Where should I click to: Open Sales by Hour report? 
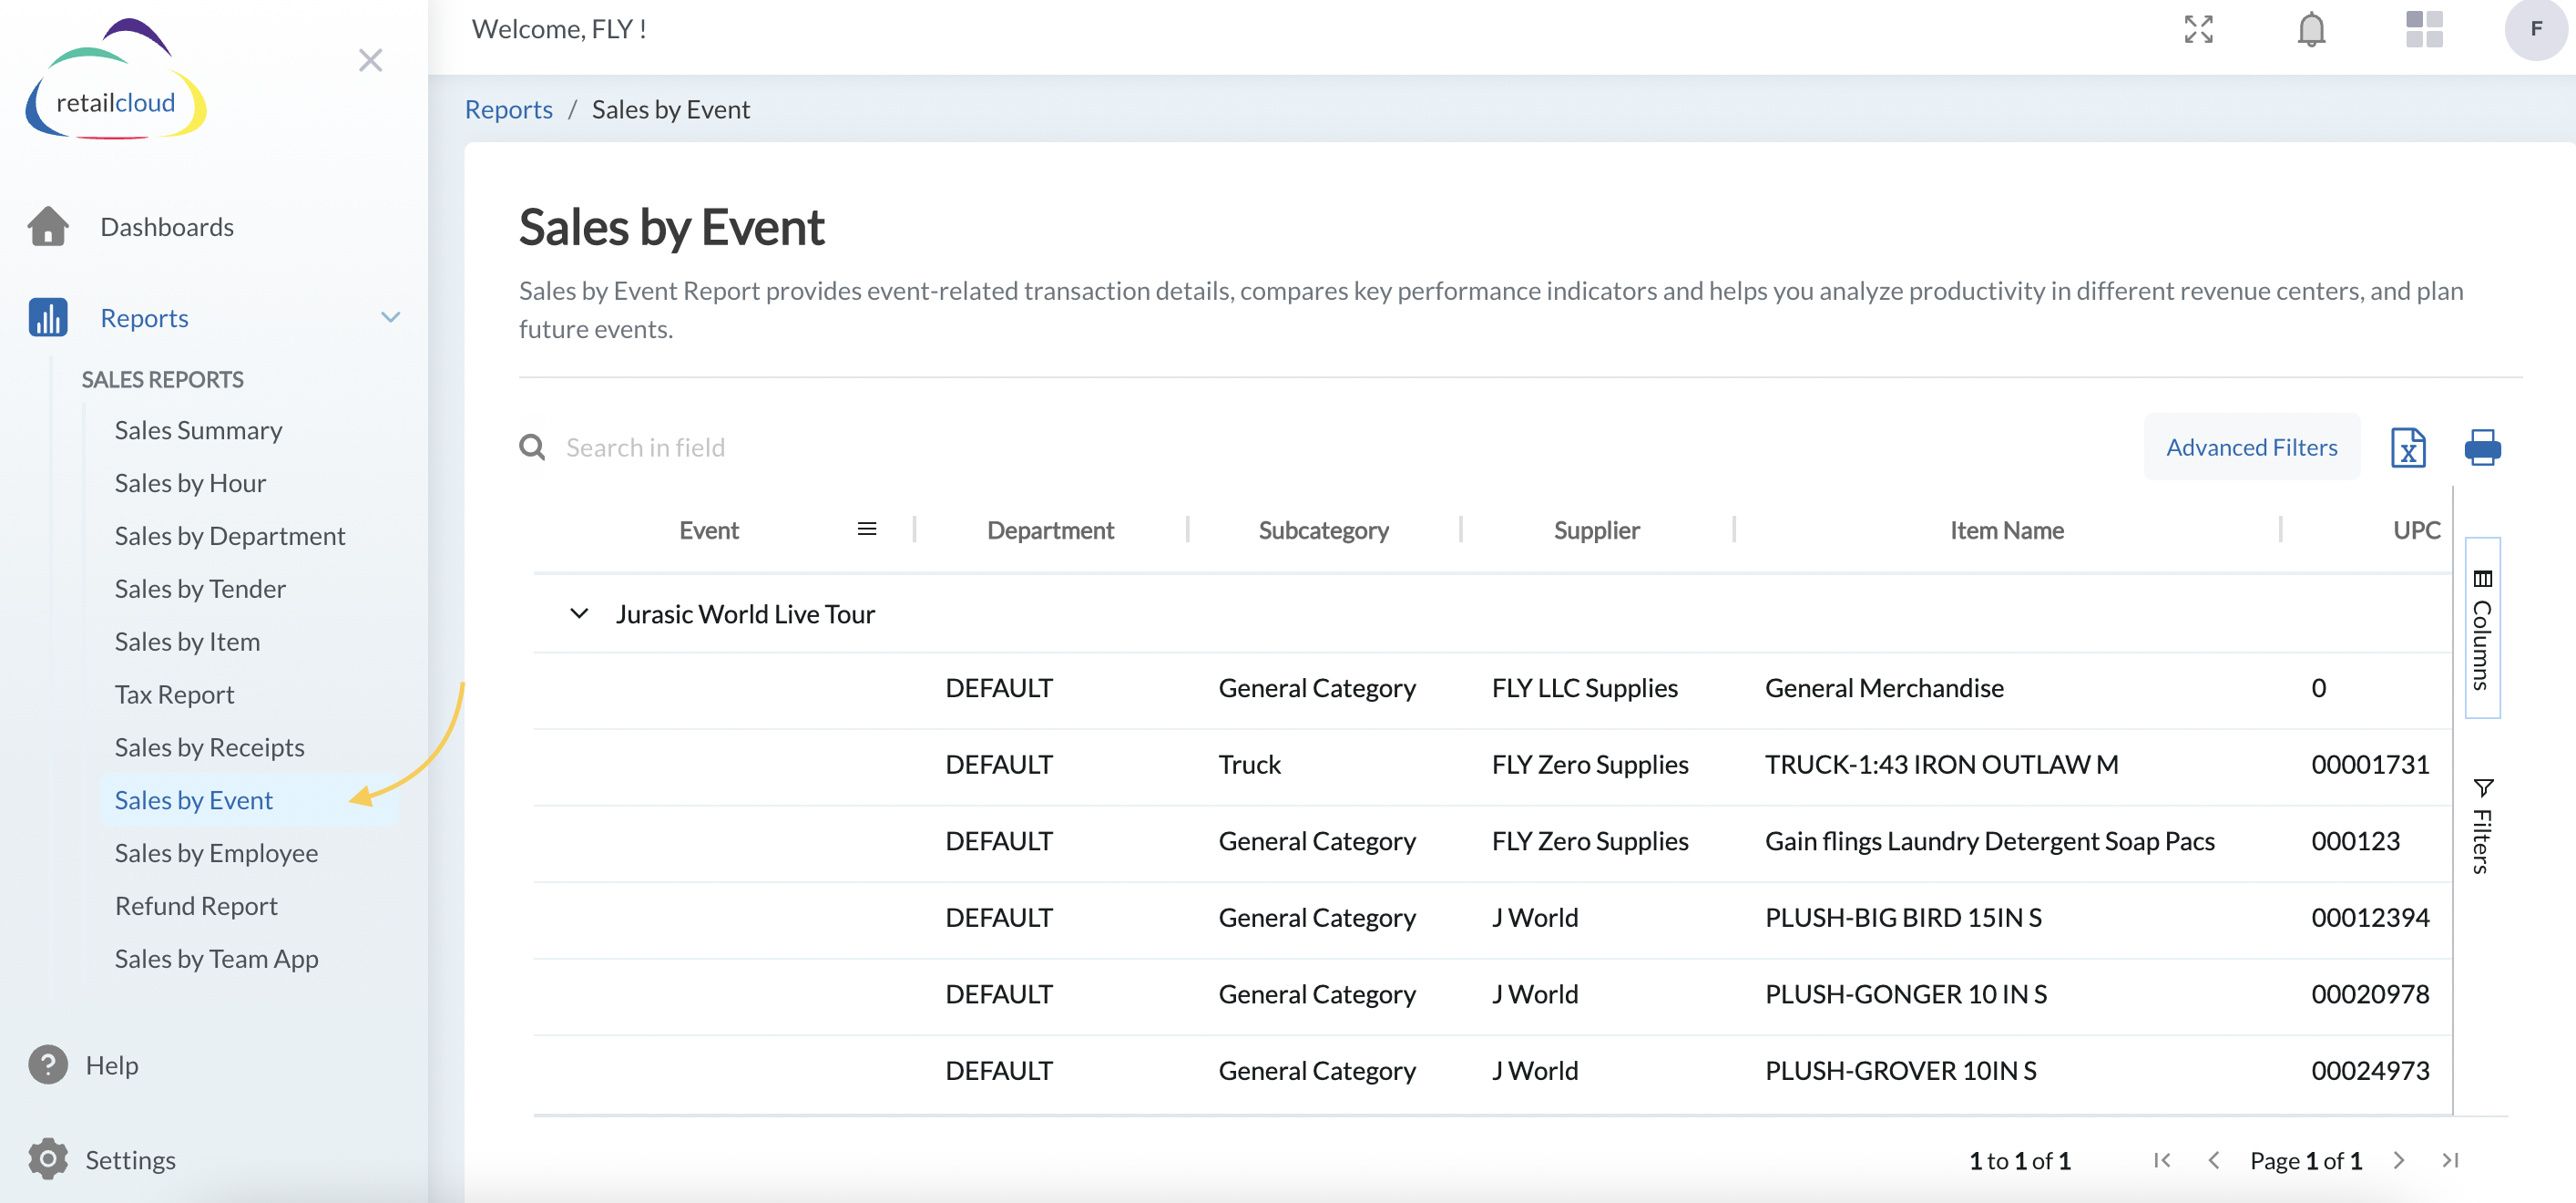[190, 483]
